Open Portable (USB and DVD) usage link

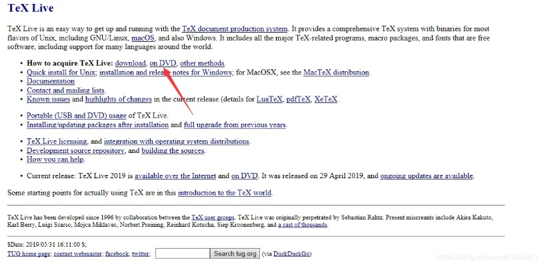77,116
